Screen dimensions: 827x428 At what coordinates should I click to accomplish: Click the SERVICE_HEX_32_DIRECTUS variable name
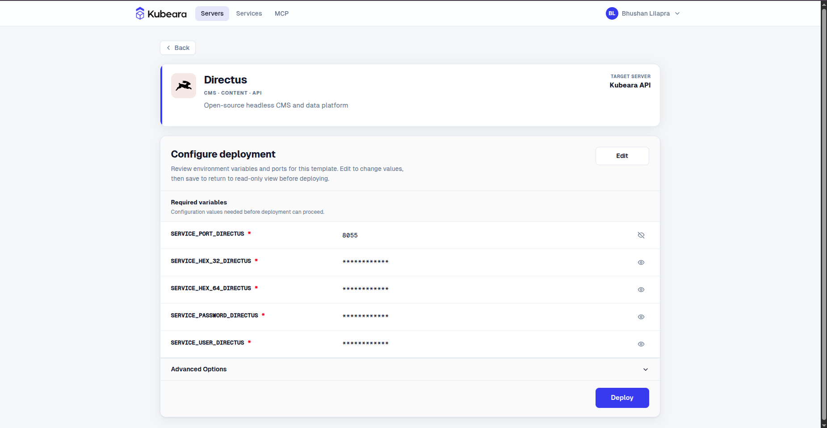[x=211, y=261]
